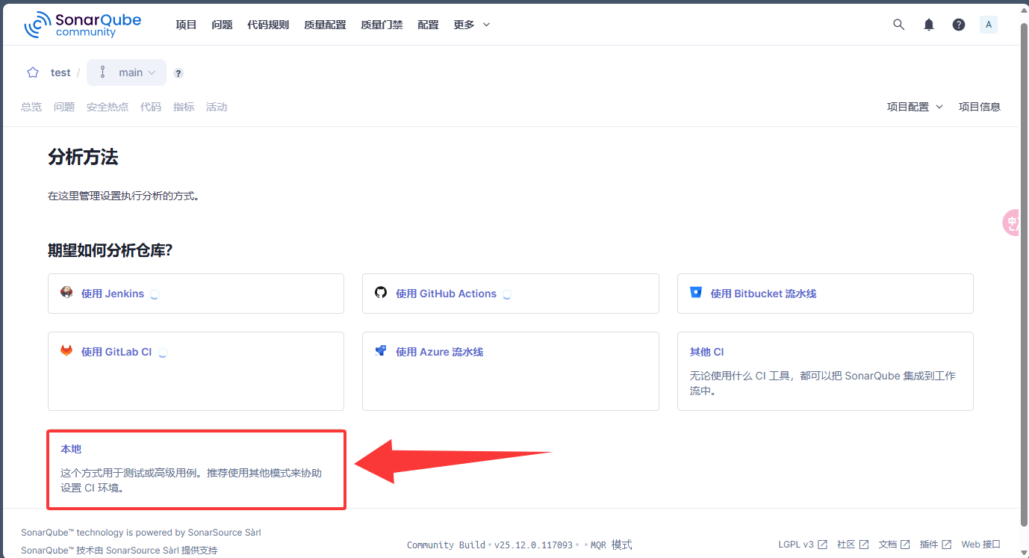1029x558 pixels.
Task: Click the SonarQube community logo
Action: (x=82, y=25)
